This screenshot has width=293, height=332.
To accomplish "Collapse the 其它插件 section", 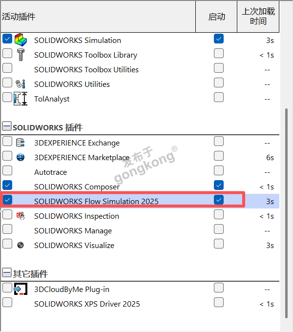I will (6, 274).
